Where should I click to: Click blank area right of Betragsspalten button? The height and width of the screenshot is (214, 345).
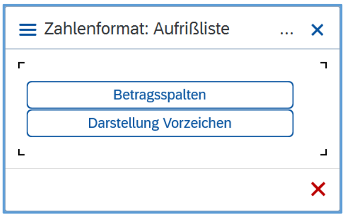coord(309,95)
